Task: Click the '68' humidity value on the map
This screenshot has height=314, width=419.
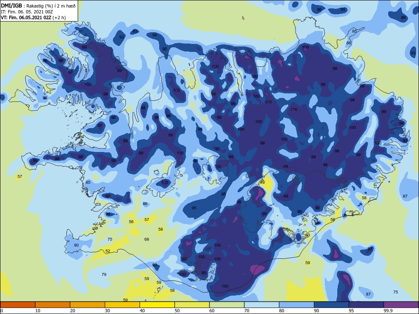Action: point(147,239)
